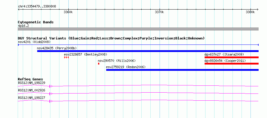
Task: Click the left arrowhead of the ruler
Action: click(x=19, y=10)
